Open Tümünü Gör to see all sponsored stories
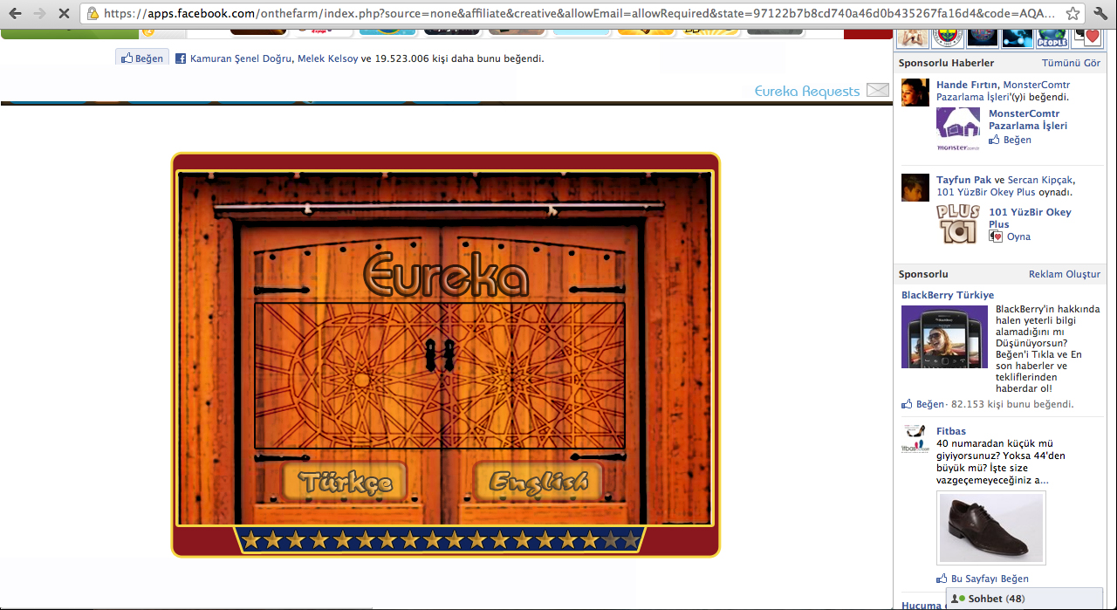This screenshot has height=610, width=1117. 1071,63
